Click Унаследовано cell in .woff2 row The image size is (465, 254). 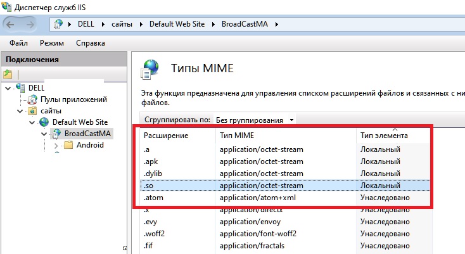(385, 234)
